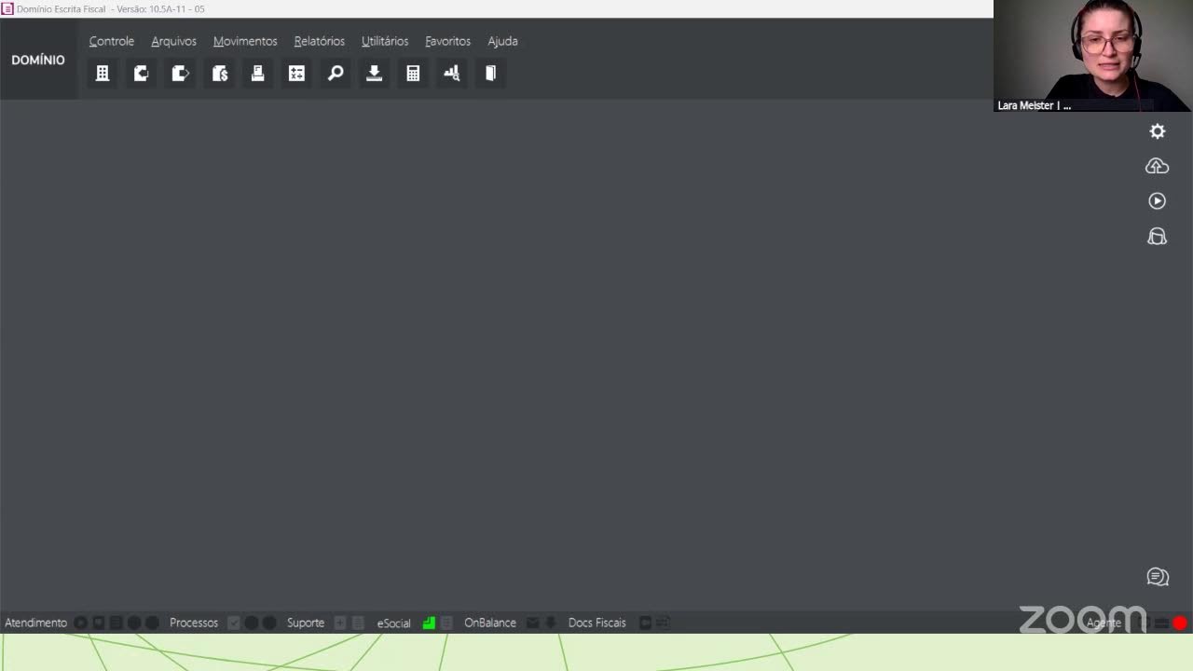Click the plus icon next to Suporte
1193x671 pixels.
[340, 623]
